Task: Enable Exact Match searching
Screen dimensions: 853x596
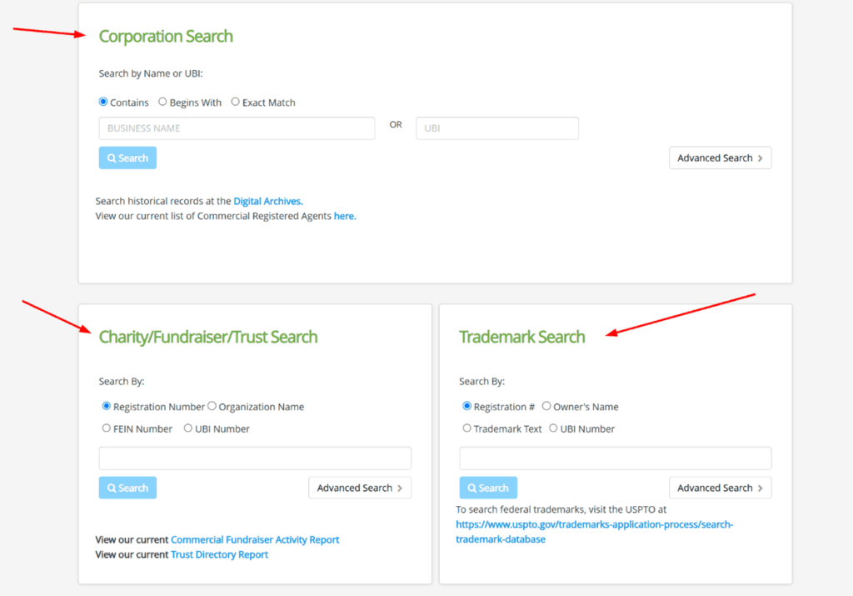Action: click(235, 102)
